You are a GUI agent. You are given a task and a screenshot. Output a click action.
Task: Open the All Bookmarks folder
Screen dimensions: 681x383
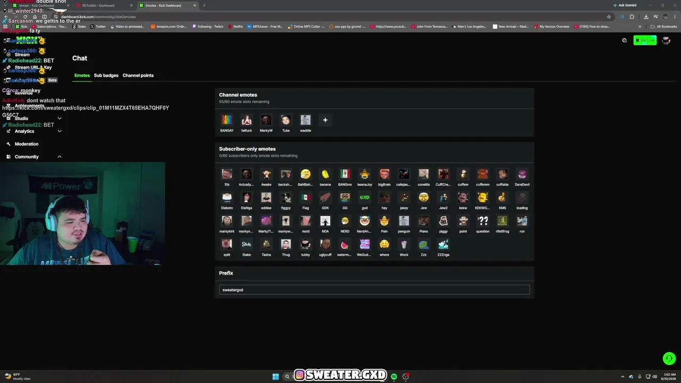tap(663, 27)
